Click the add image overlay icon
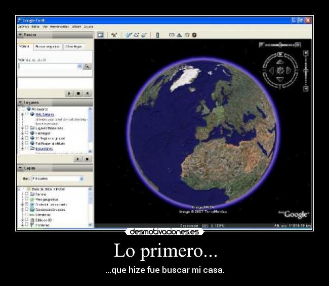This screenshot has width=329, height=286. pos(144,35)
